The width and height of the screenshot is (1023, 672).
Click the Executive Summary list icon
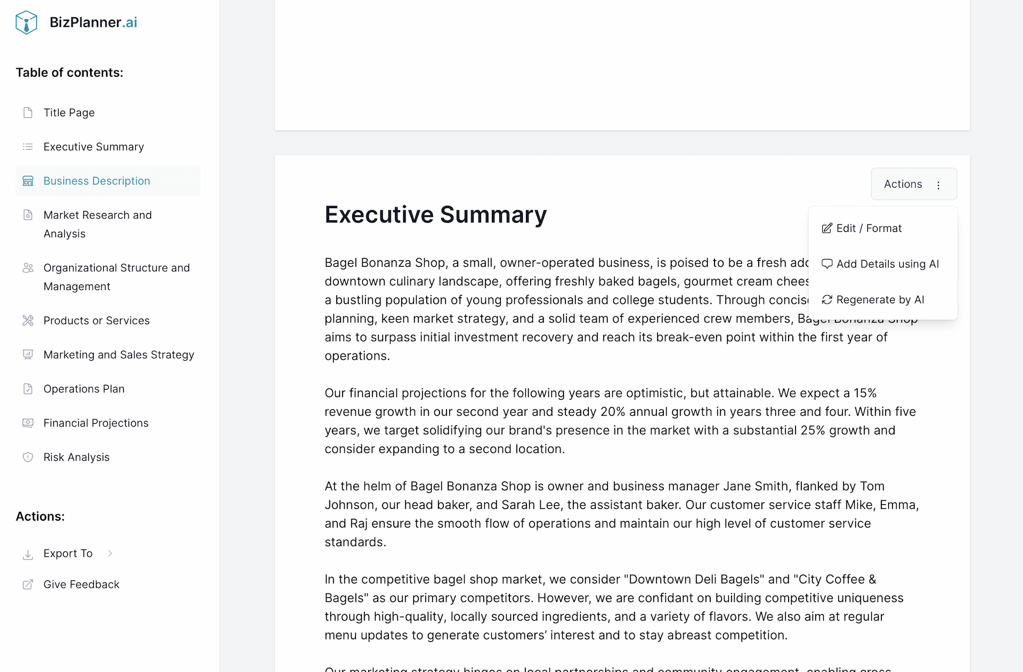(28, 147)
